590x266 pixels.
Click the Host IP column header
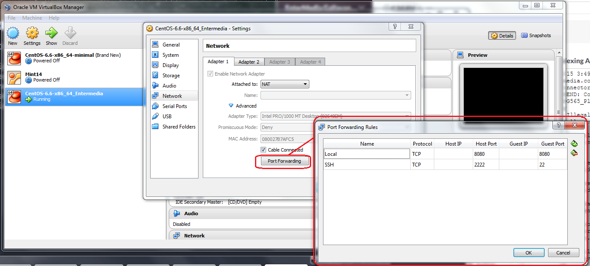[x=454, y=144]
